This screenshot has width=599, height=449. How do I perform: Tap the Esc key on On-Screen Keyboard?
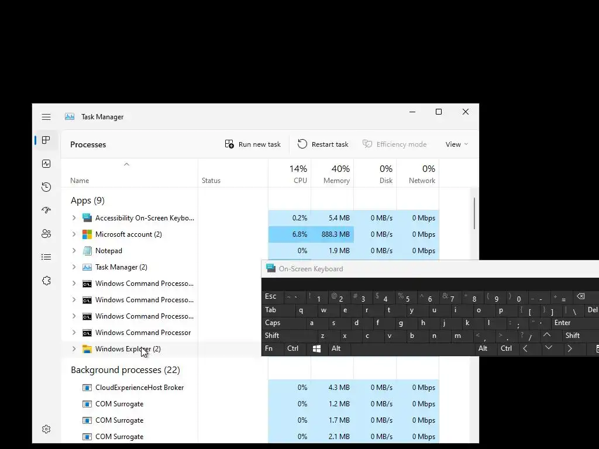click(273, 296)
